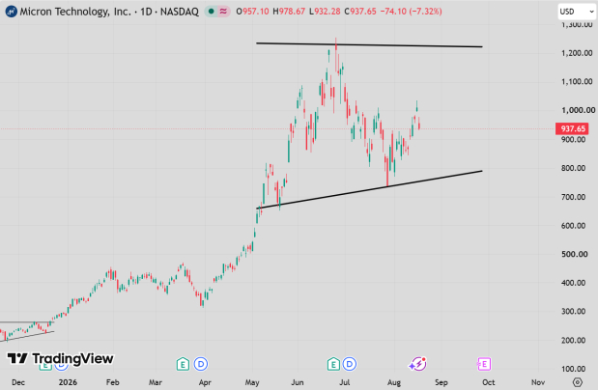The image size is (598, 390).
Task: Select the upper black trend line
Action: 369,45
